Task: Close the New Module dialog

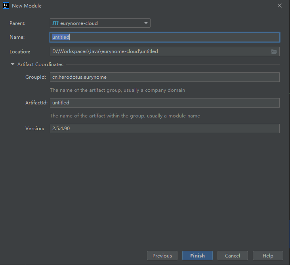Action: coord(280,6)
